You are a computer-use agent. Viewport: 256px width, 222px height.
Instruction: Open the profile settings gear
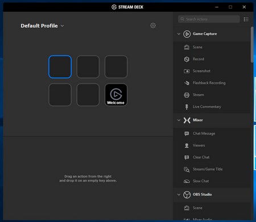click(x=153, y=26)
